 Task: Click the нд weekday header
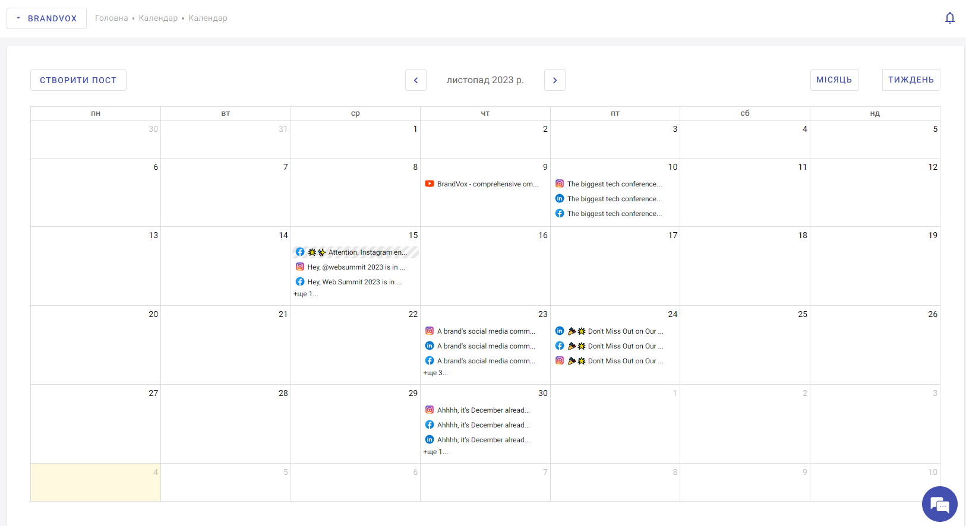[x=875, y=113]
